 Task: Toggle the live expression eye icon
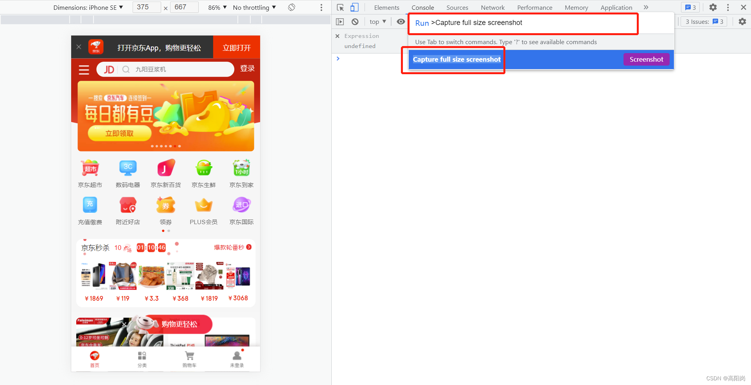(x=401, y=22)
